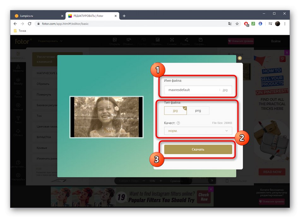Open the media control playlist icon
Image resolution: width=300 pixels, height=218 pixels.
(x=270, y=24)
